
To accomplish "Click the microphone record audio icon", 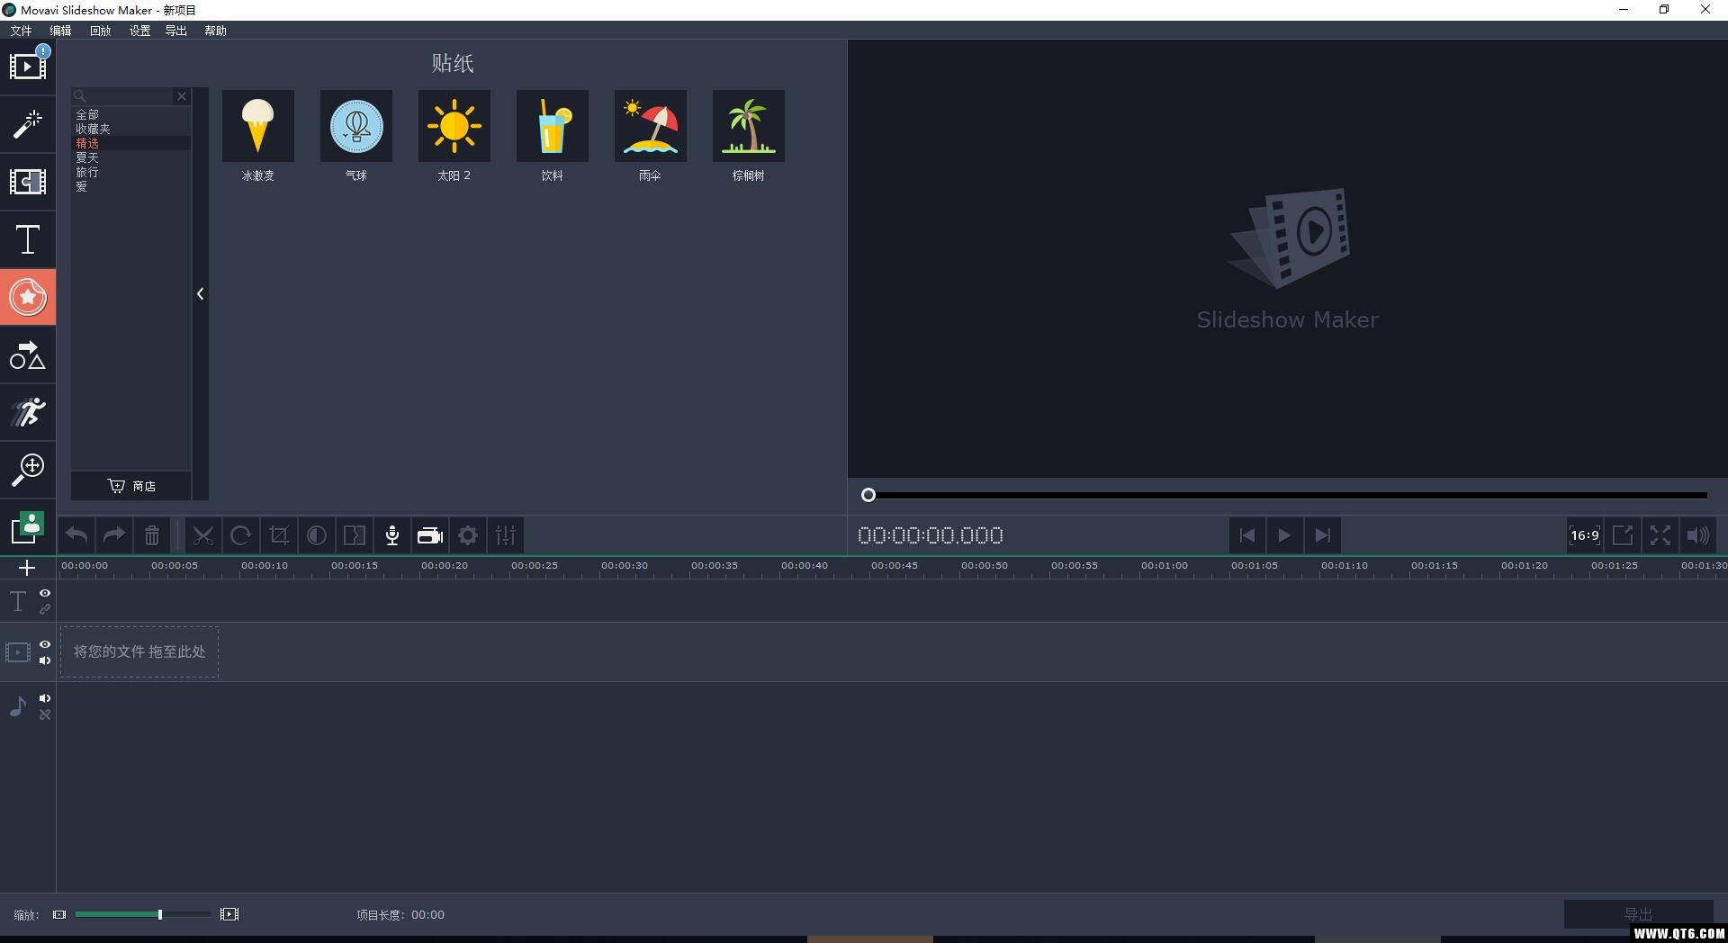I will point(392,535).
